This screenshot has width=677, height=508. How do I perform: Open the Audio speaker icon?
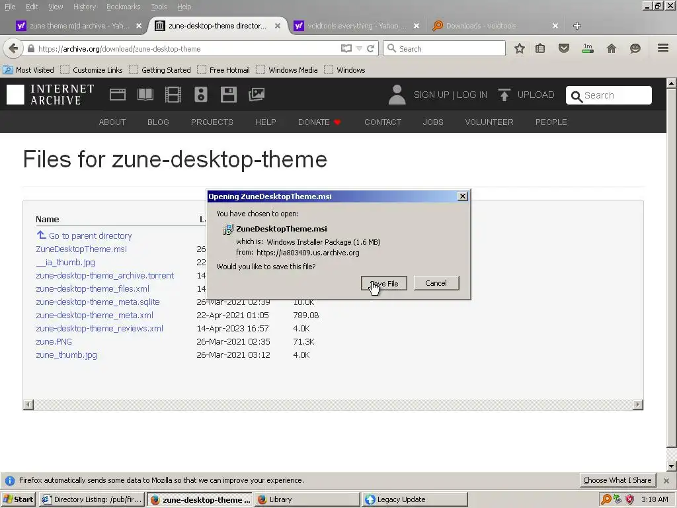click(x=201, y=95)
